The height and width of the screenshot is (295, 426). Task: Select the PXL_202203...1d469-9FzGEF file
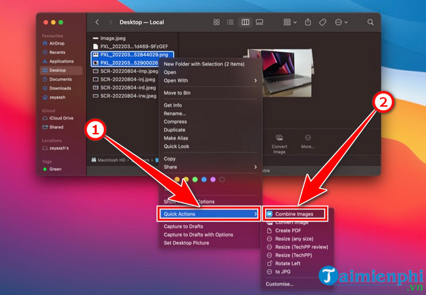(x=131, y=47)
